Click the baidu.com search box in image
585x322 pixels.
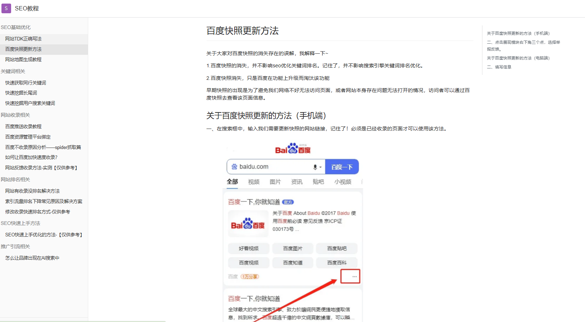(x=276, y=167)
